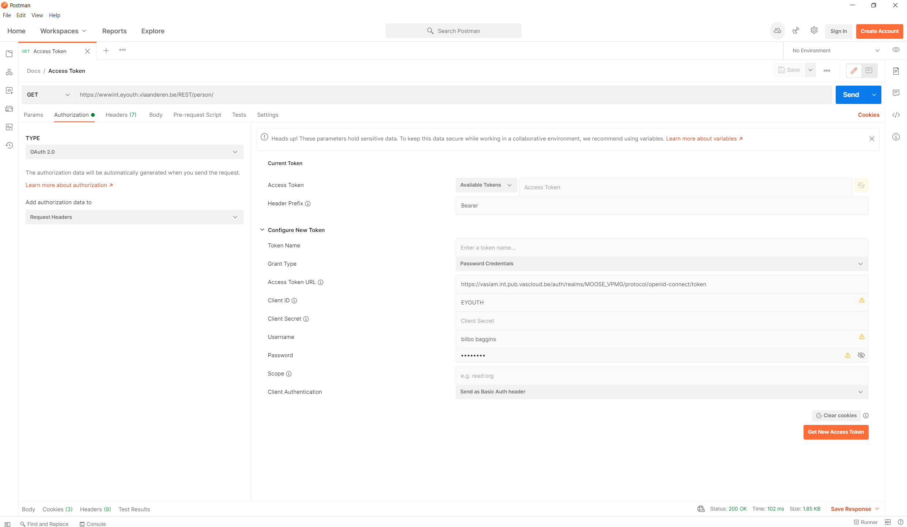Click the Clear cookies info icon

tap(866, 416)
